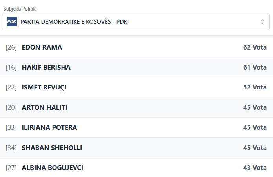Pick Albina Bogujevci in the list
This screenshot has width=273, height=177.
pos(53,168)
